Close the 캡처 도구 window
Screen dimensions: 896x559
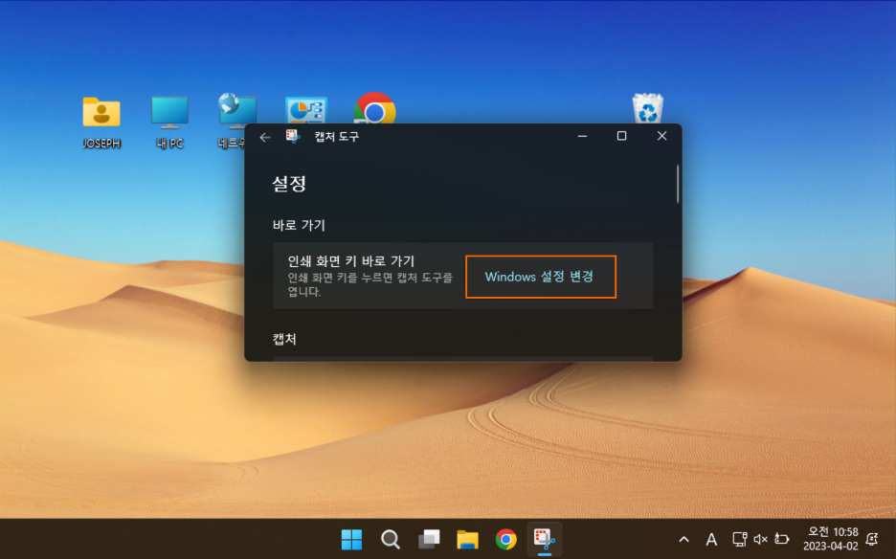pos(661,136)
